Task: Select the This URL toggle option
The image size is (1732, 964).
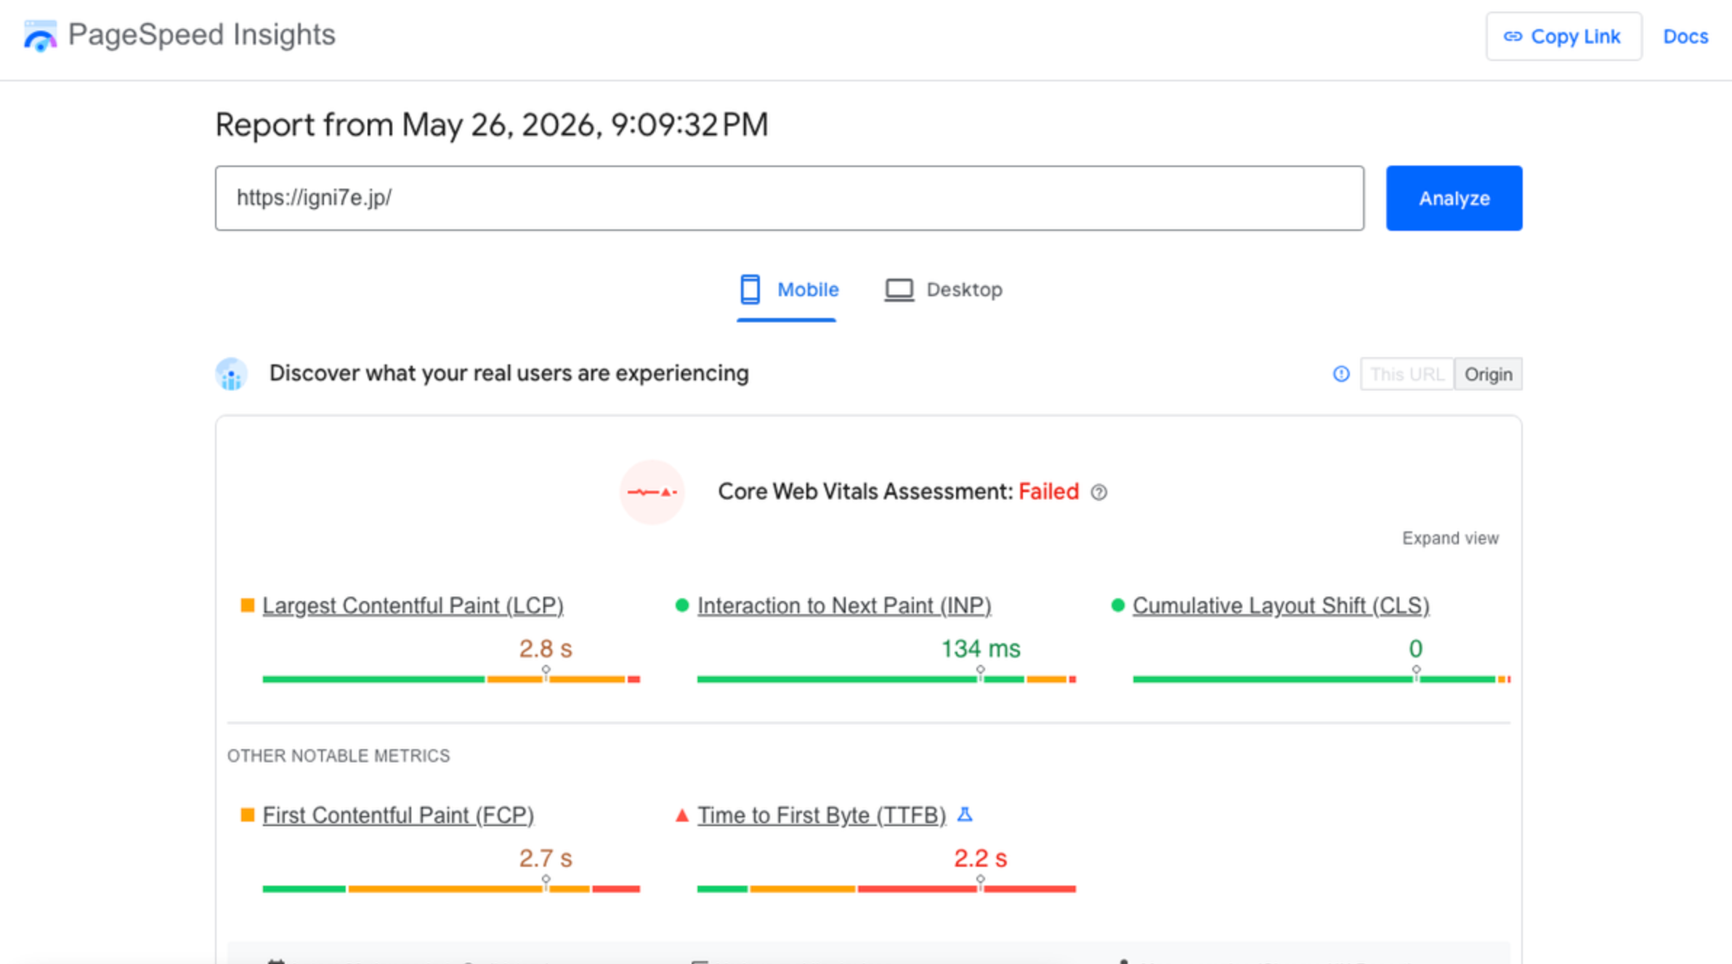Action: (1407, 374)
